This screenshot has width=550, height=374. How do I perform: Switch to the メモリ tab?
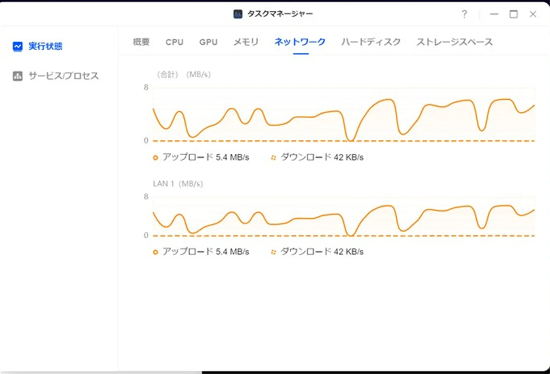click(x=246, y=42)
